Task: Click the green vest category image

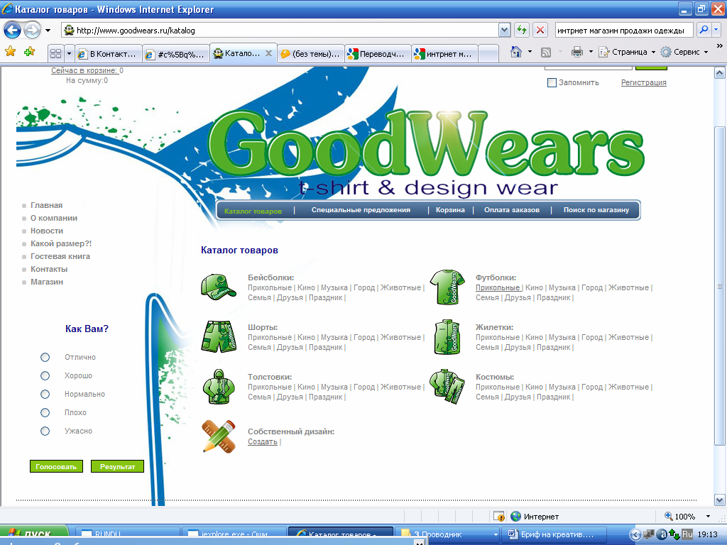Action: (x=447, y=336)
